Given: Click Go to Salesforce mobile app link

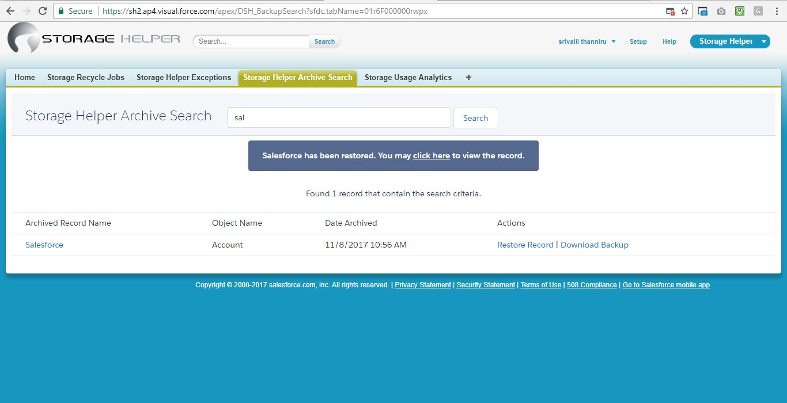Looking at the screenshot, I should (x=666, y=285).
